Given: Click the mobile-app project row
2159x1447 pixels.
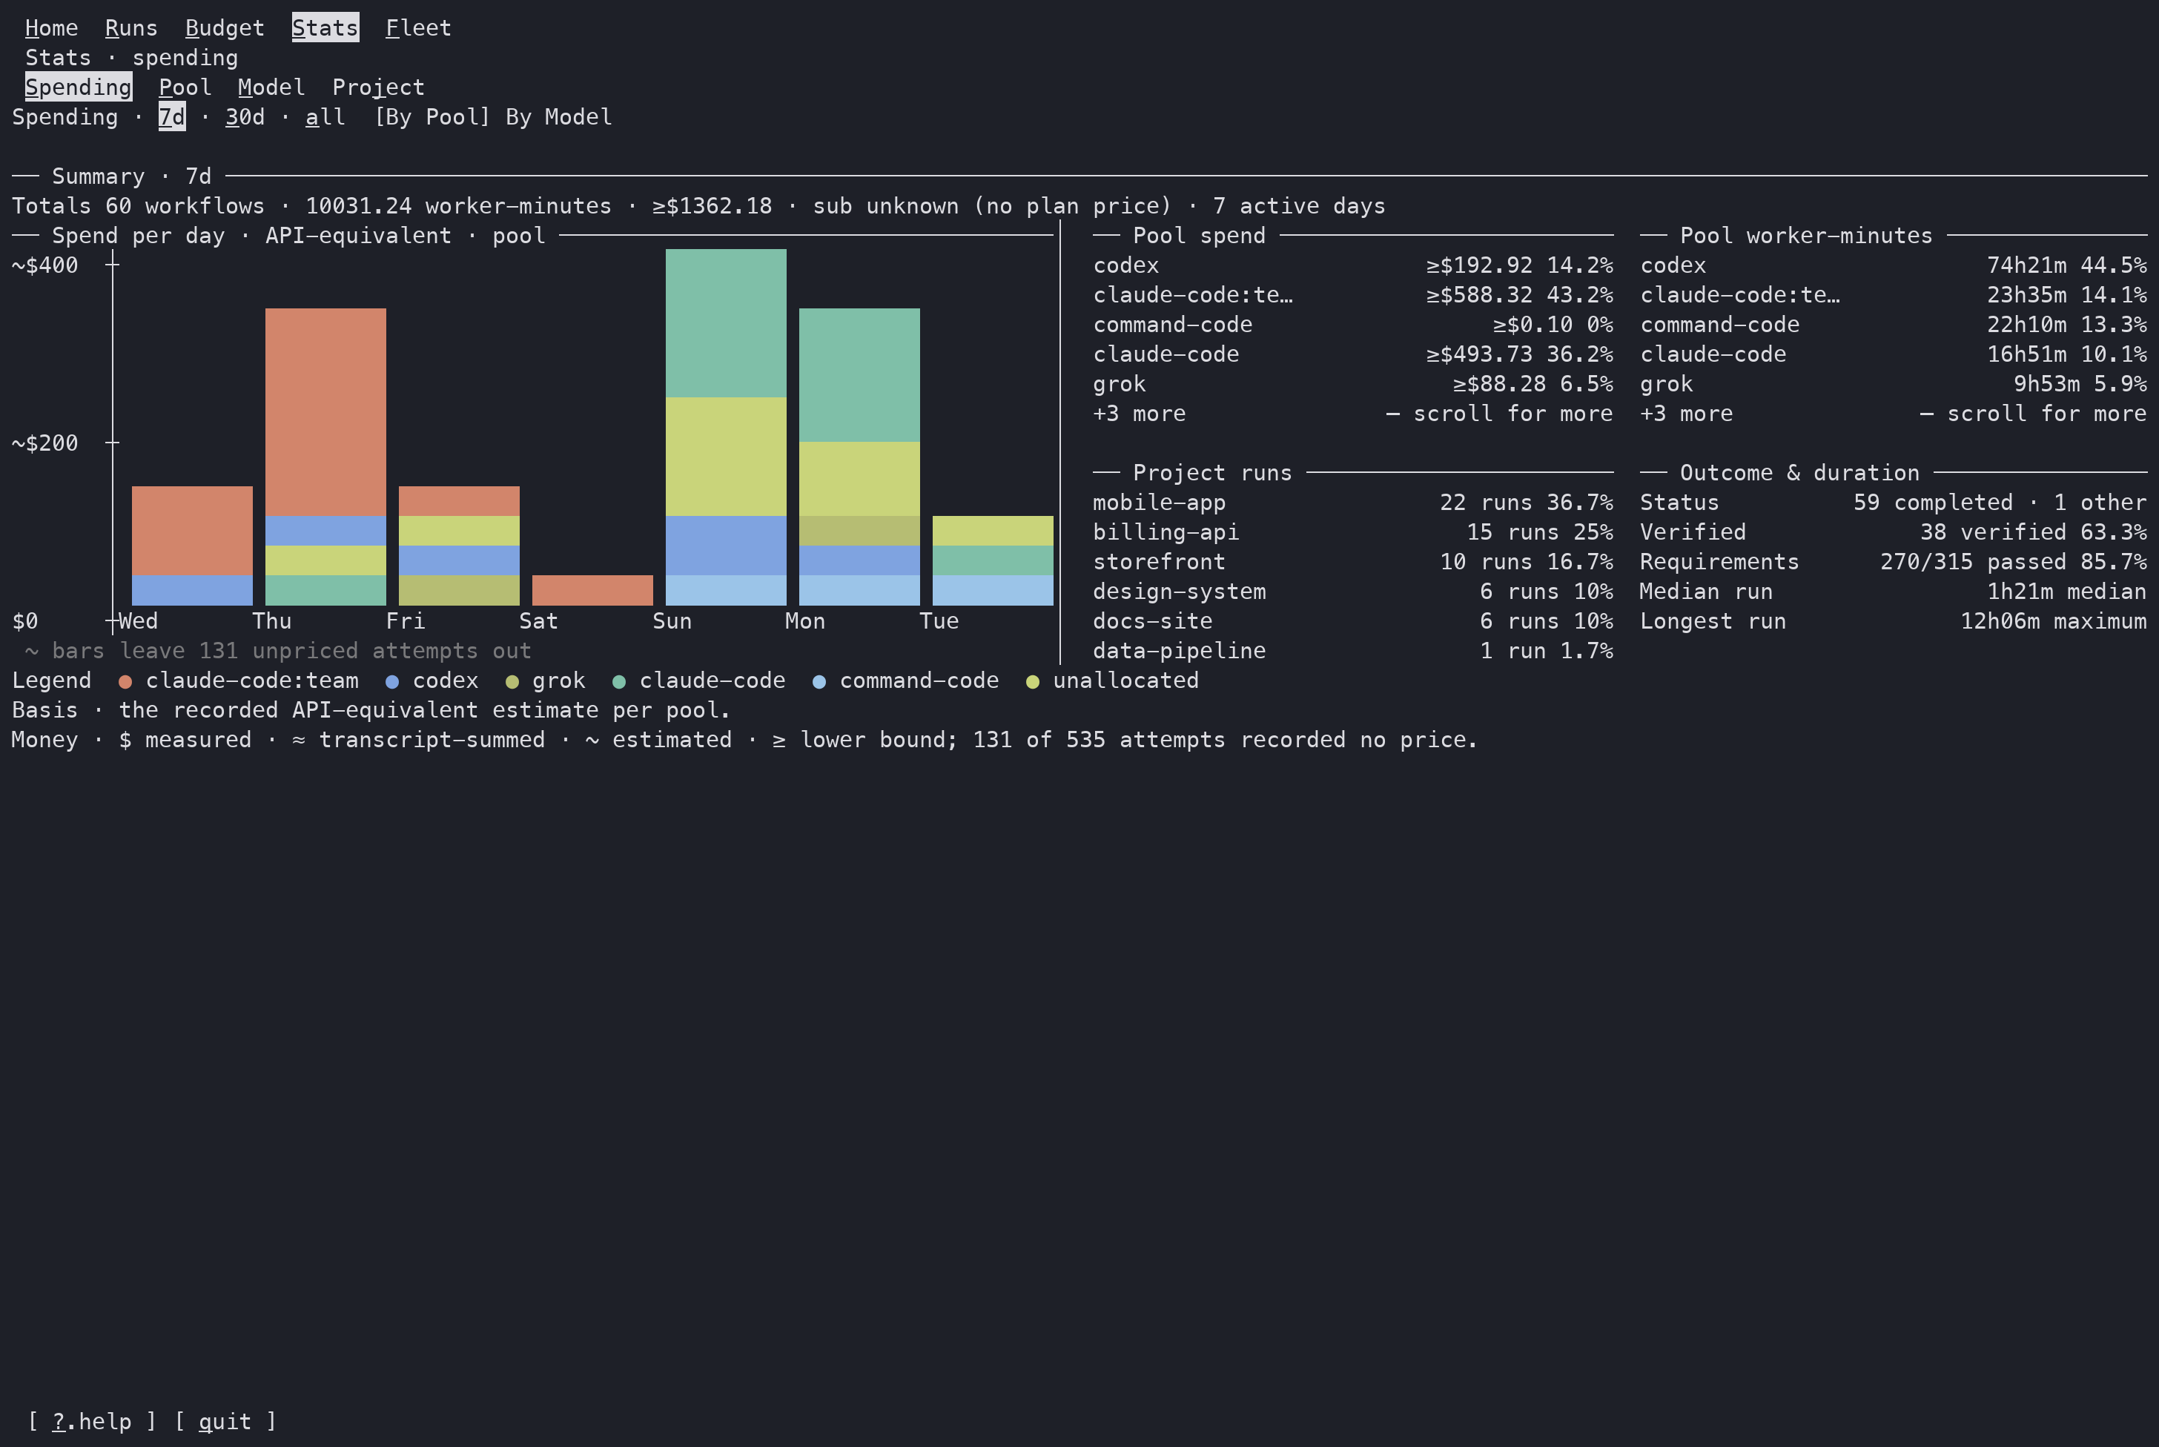Looking at the screenshot, I should pos(1353,503).
